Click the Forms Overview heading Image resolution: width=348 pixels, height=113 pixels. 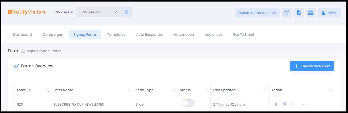click(37, 66)
